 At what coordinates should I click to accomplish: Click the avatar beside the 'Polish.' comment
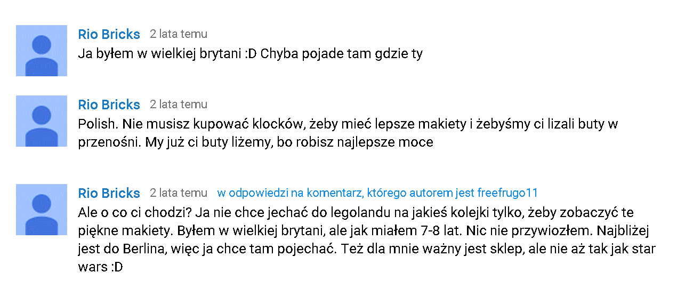42,121
